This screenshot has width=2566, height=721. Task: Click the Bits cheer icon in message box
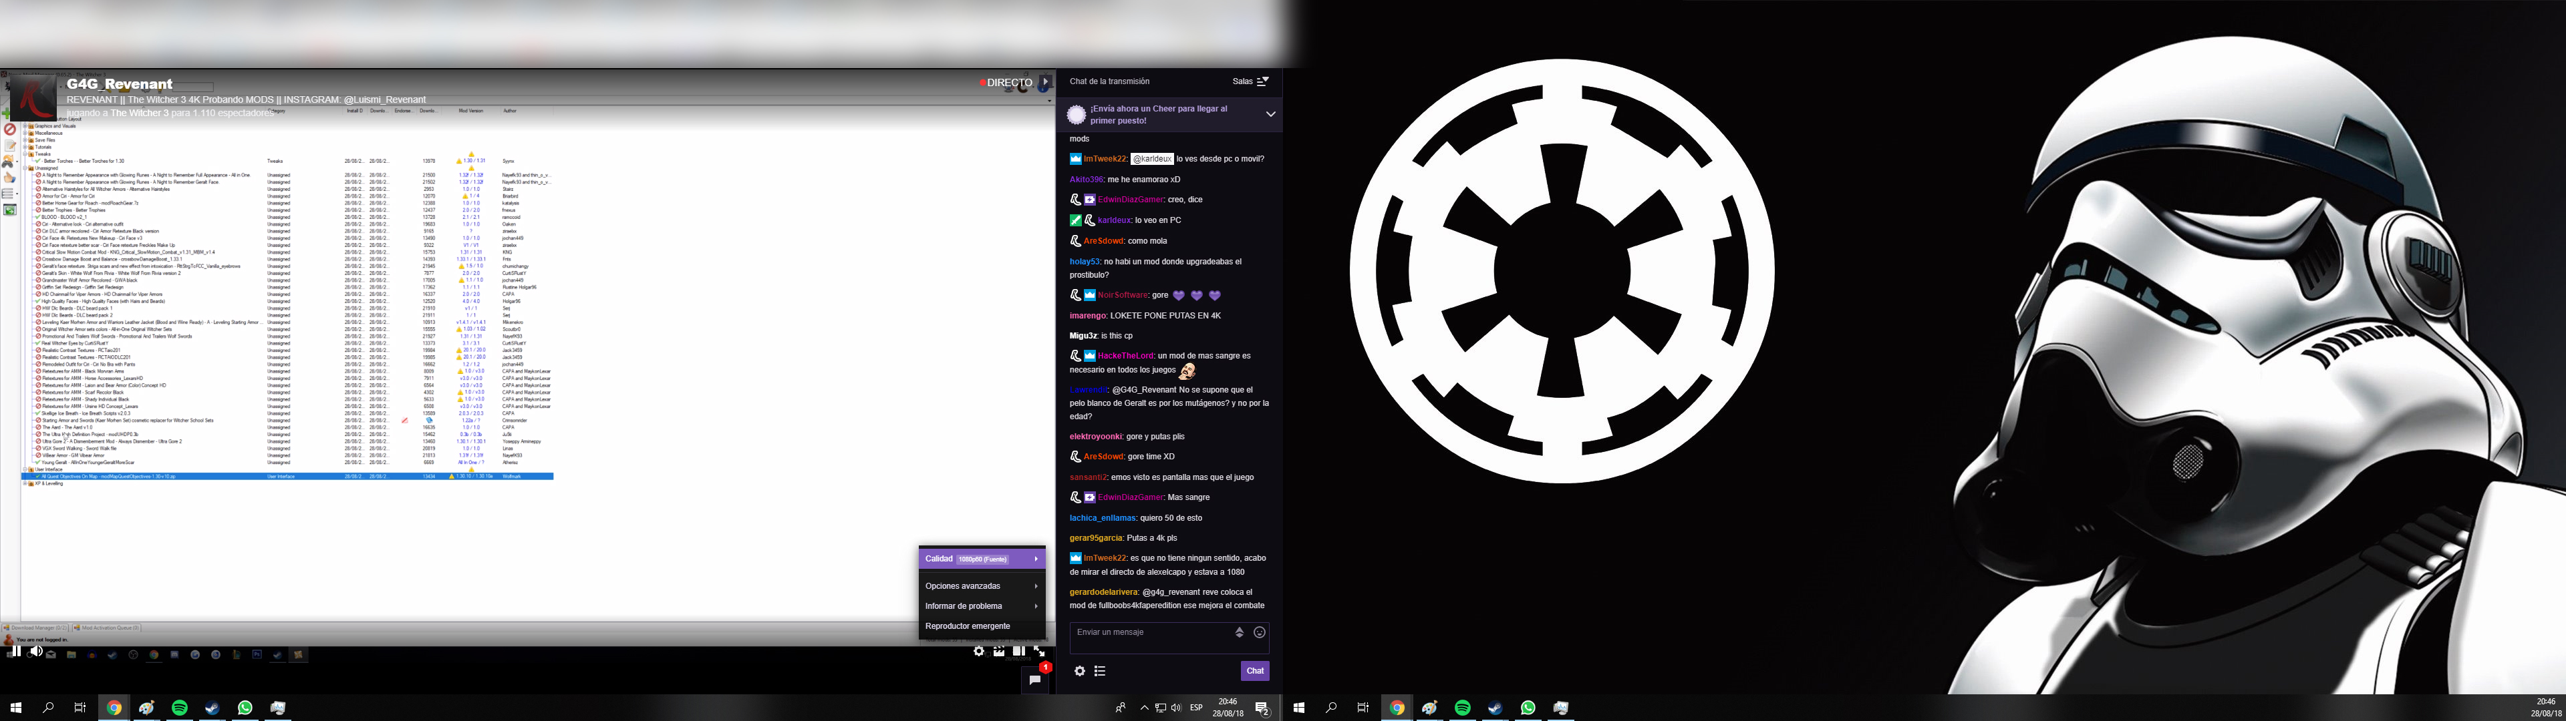pos(1239,632)
